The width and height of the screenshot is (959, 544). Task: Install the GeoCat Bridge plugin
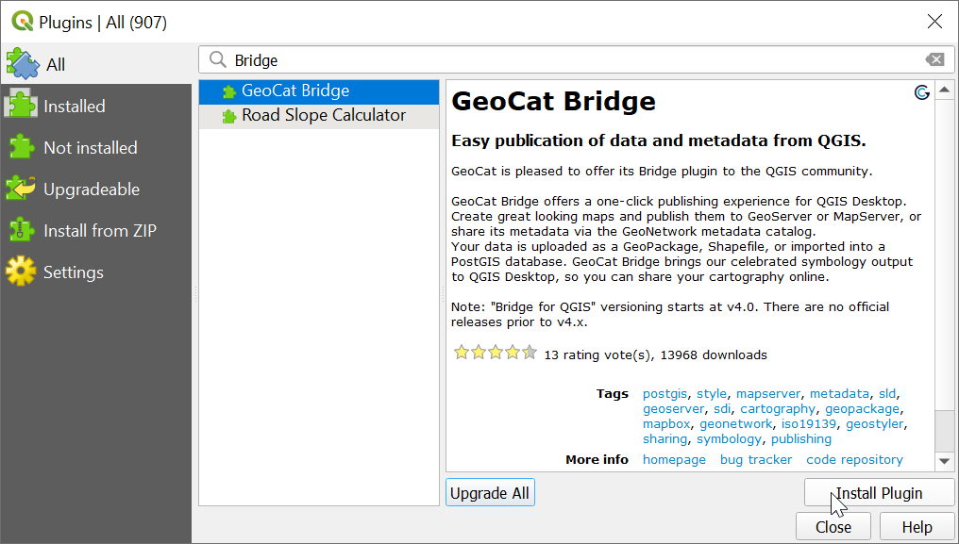point(878,492)
